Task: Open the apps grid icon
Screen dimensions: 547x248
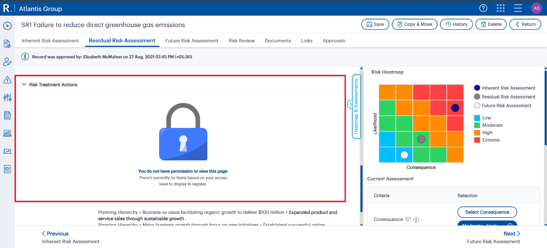Action: 500,8
